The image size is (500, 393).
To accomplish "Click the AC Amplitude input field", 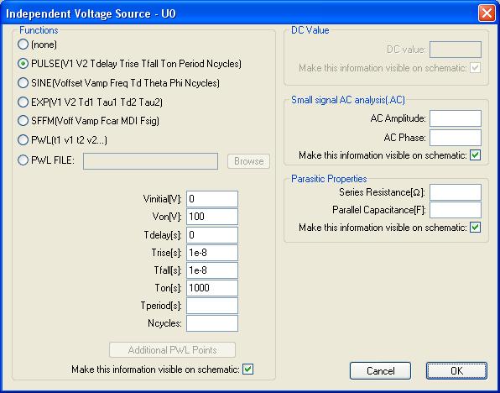I will click(x=456, y=118).
